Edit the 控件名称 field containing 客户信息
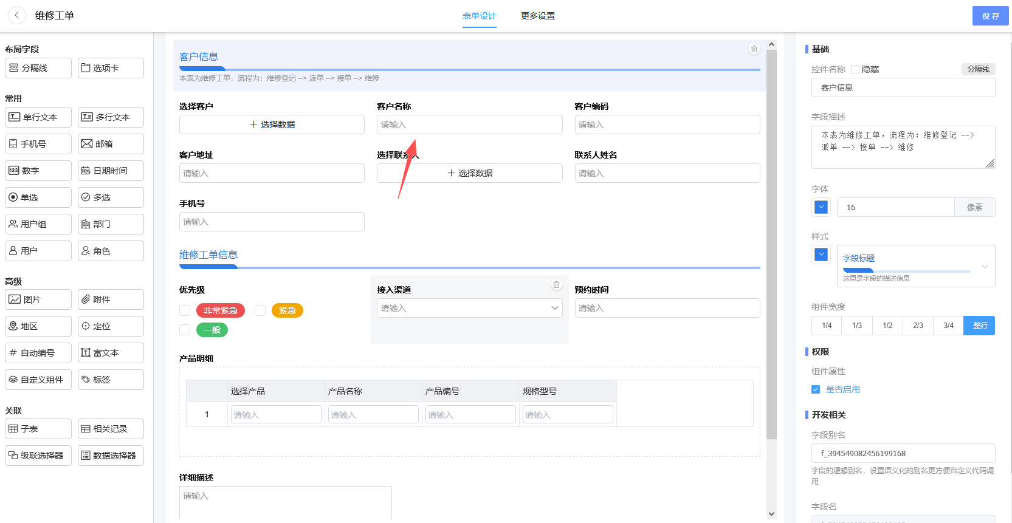The width and height of the screenshot is (1012, 523). pyautogui.click(x=903, y=87)
